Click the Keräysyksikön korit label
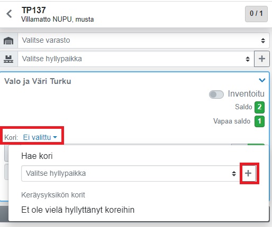 tap(53, 195)
